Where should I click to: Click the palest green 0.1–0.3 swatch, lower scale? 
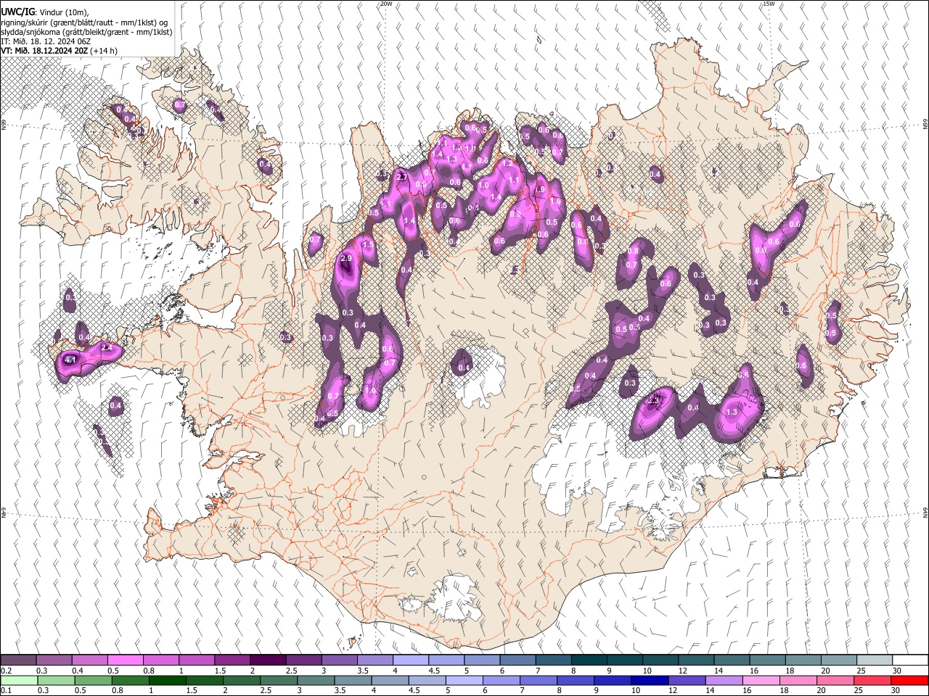(18, 681)
